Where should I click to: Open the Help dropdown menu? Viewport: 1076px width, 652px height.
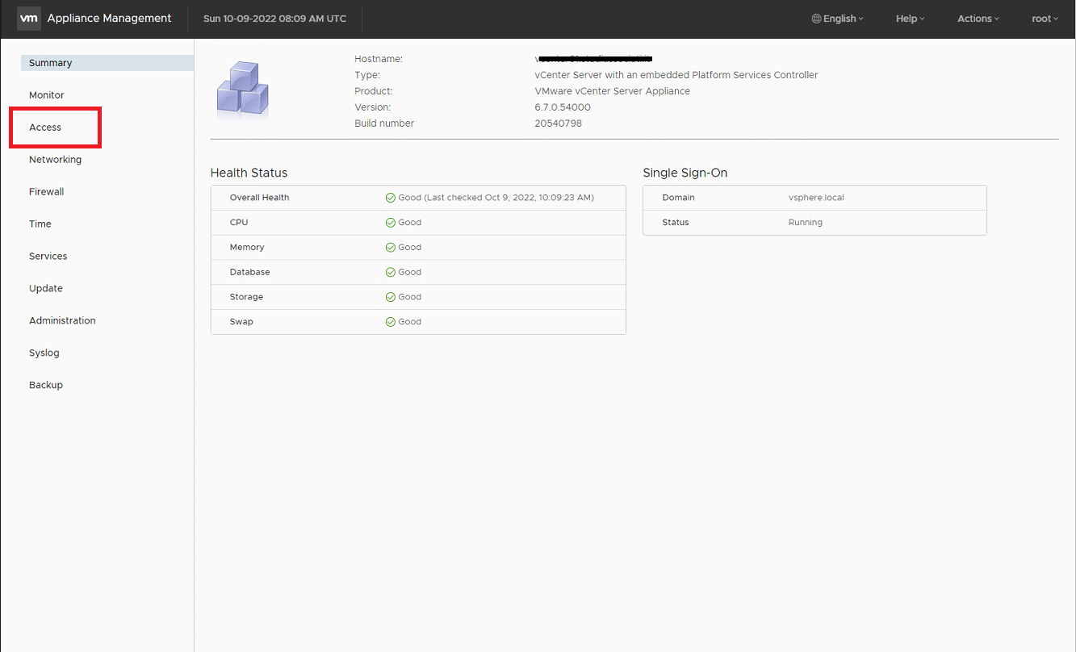click(911, 19)
